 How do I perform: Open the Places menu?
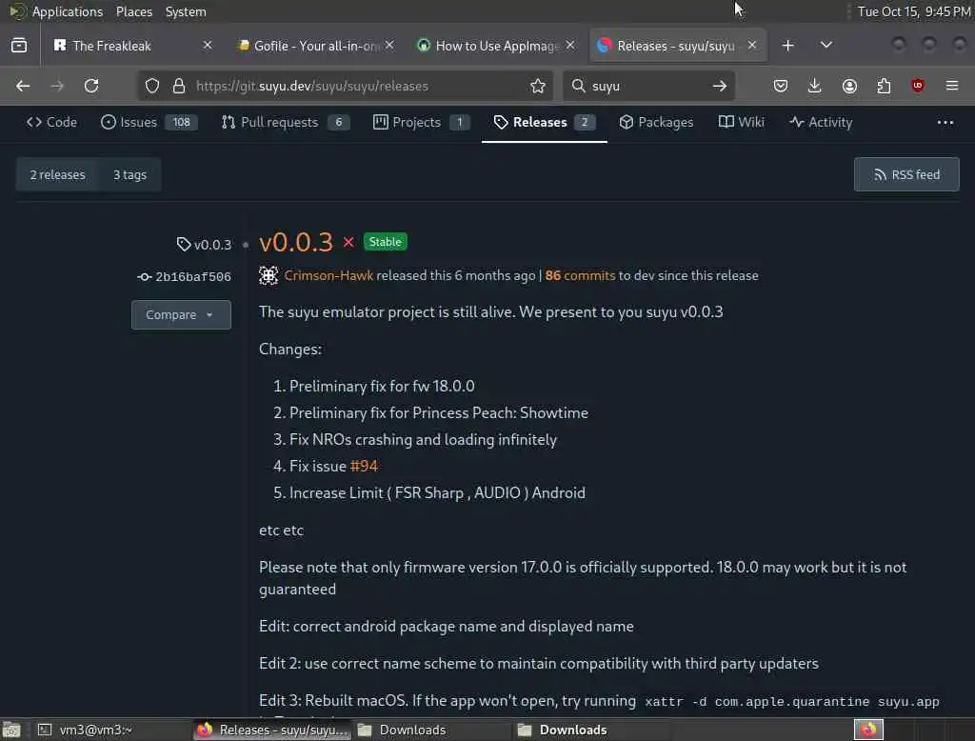pyautogui.click(x=134, y=11)
